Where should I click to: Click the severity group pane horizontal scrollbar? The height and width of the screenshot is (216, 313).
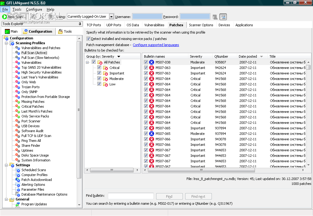112,170
